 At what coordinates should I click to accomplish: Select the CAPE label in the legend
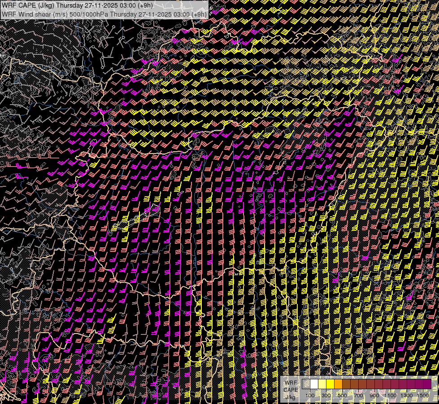(291, 390)
